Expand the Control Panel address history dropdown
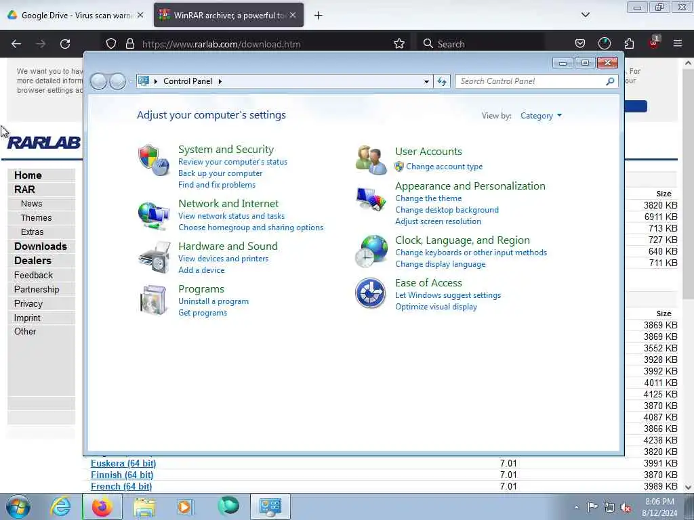694x520 pixels. pos(426,81)
